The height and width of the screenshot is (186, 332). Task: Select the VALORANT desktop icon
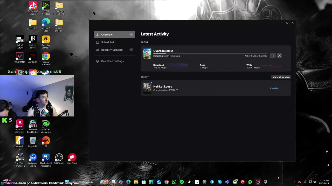(x=20, y=58)
